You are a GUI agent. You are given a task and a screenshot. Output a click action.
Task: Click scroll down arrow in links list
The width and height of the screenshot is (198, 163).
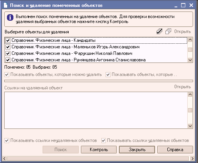(x=190, y=126)
